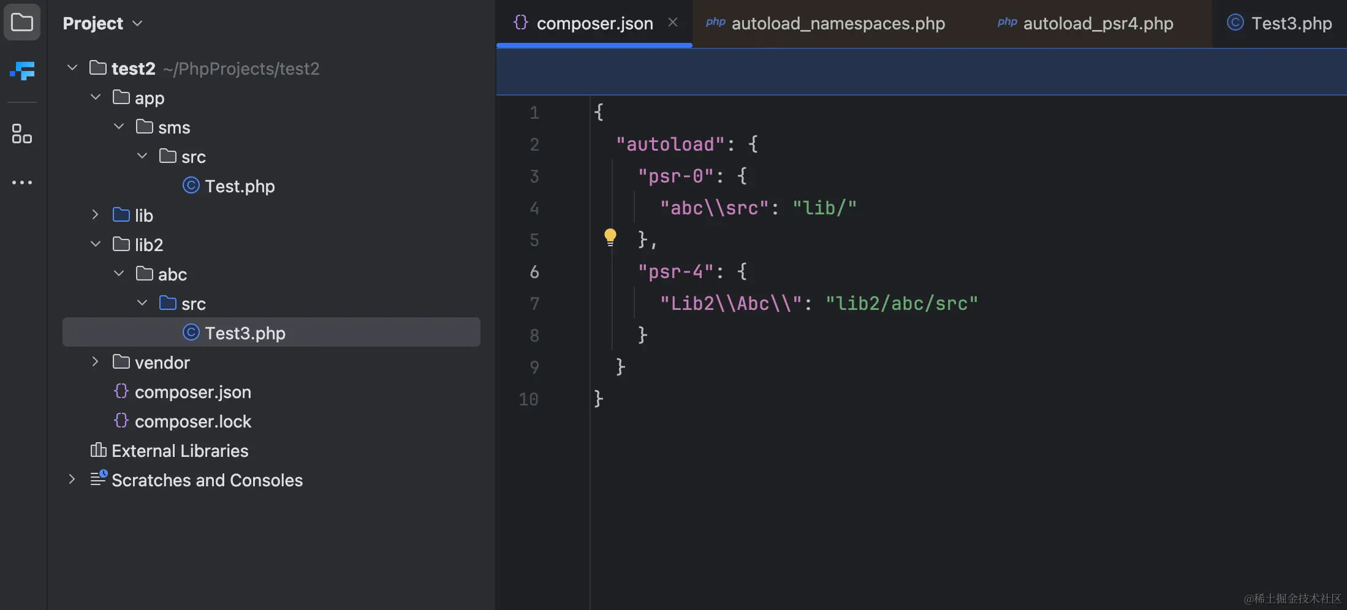The image size is (1347, 610).
Task: Close the composer.json tab
Action: [x=673, y=22]
